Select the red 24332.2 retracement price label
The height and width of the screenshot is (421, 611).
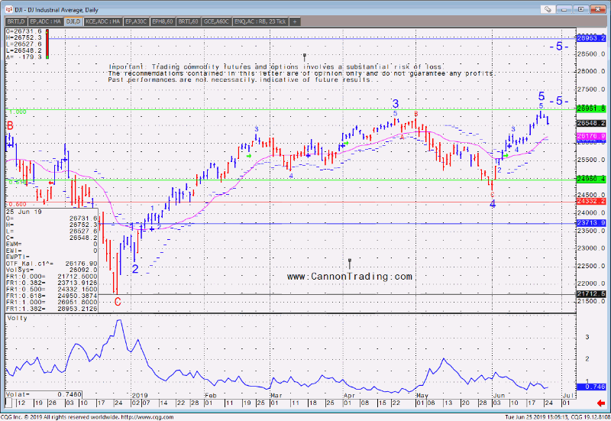click(x=591, y=202)
